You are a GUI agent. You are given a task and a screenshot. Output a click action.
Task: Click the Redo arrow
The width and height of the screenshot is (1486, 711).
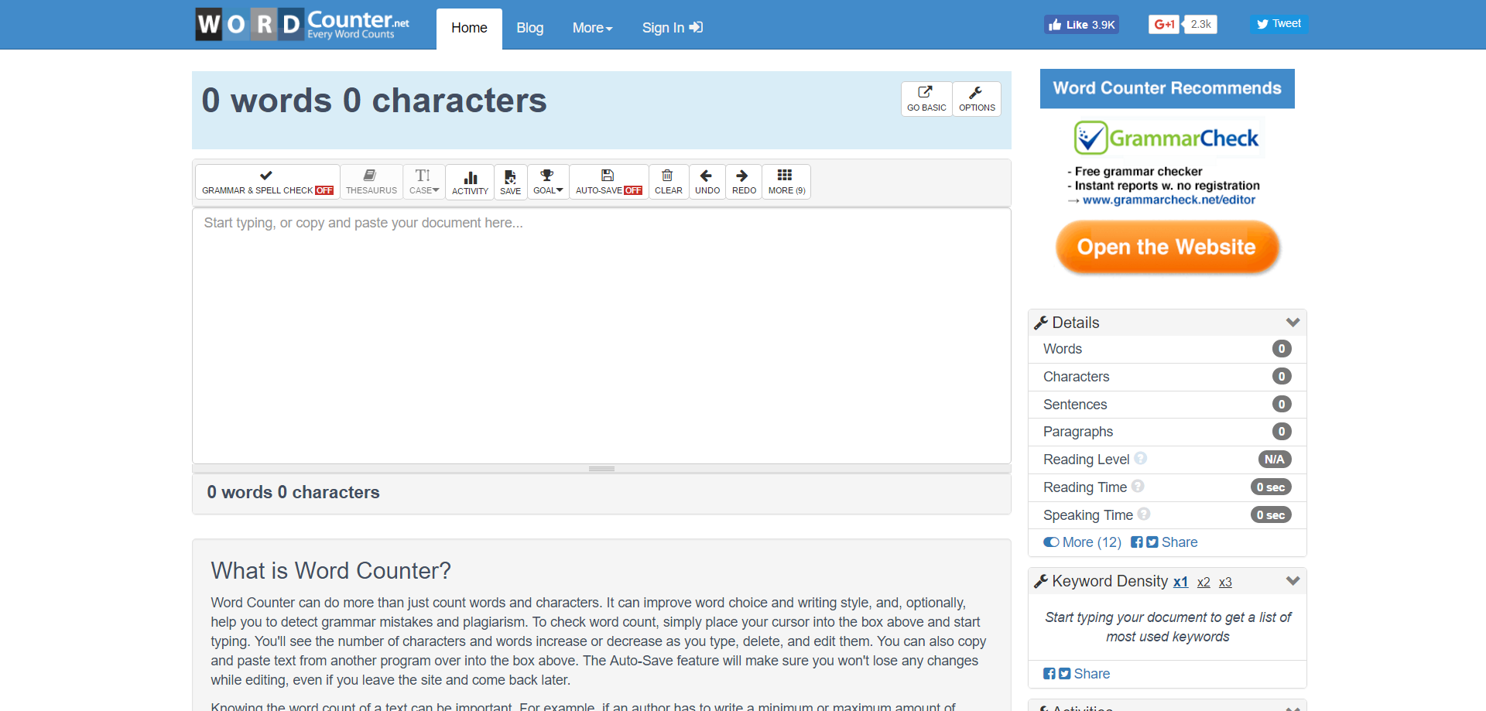(x=744, y=182)
